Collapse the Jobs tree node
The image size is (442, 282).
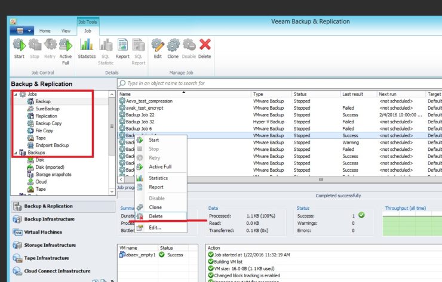[16, 94]
